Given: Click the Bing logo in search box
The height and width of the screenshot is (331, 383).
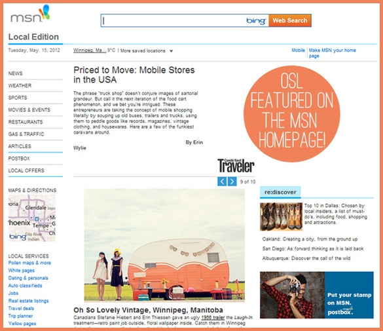Looking at the screenshot, I should [256, 21].
